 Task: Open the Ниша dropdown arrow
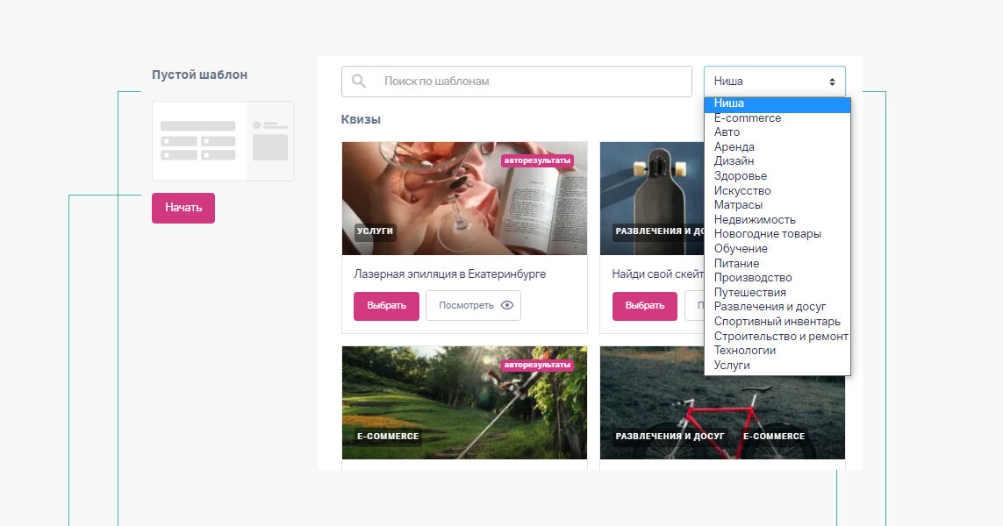832,82
